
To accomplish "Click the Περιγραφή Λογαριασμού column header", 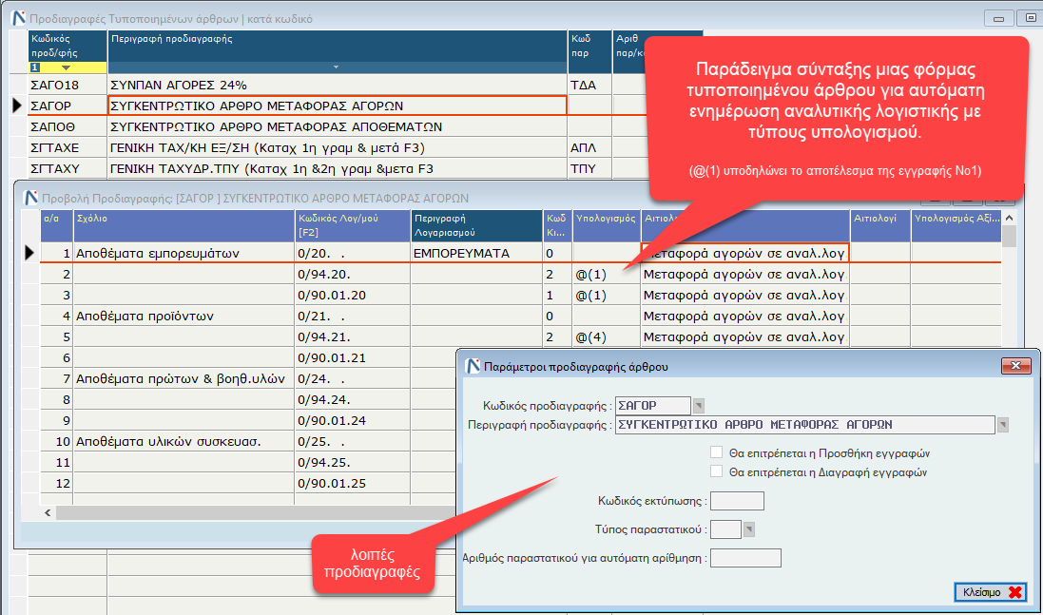I will 476,225.
